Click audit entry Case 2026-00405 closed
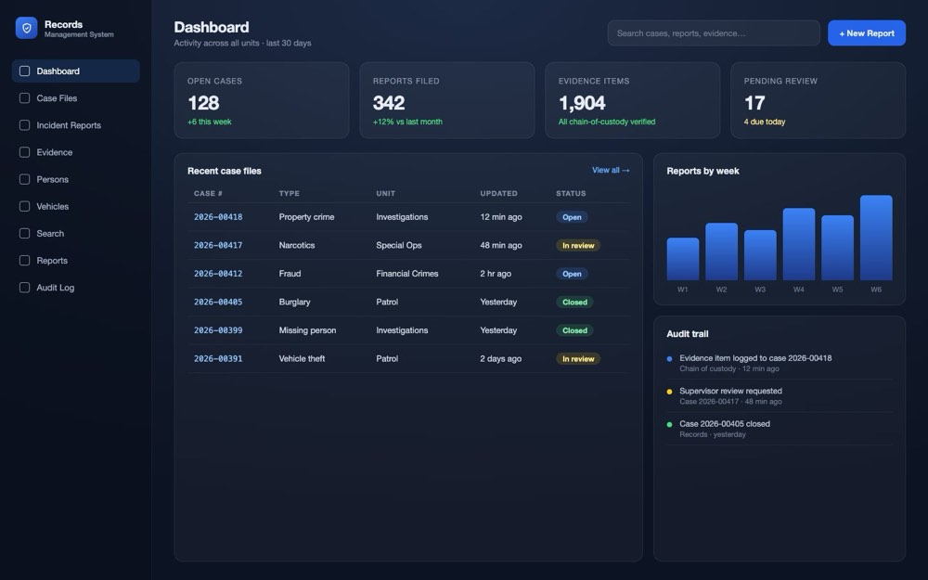Viewport: 928px width, 580px height. [780, 429]
